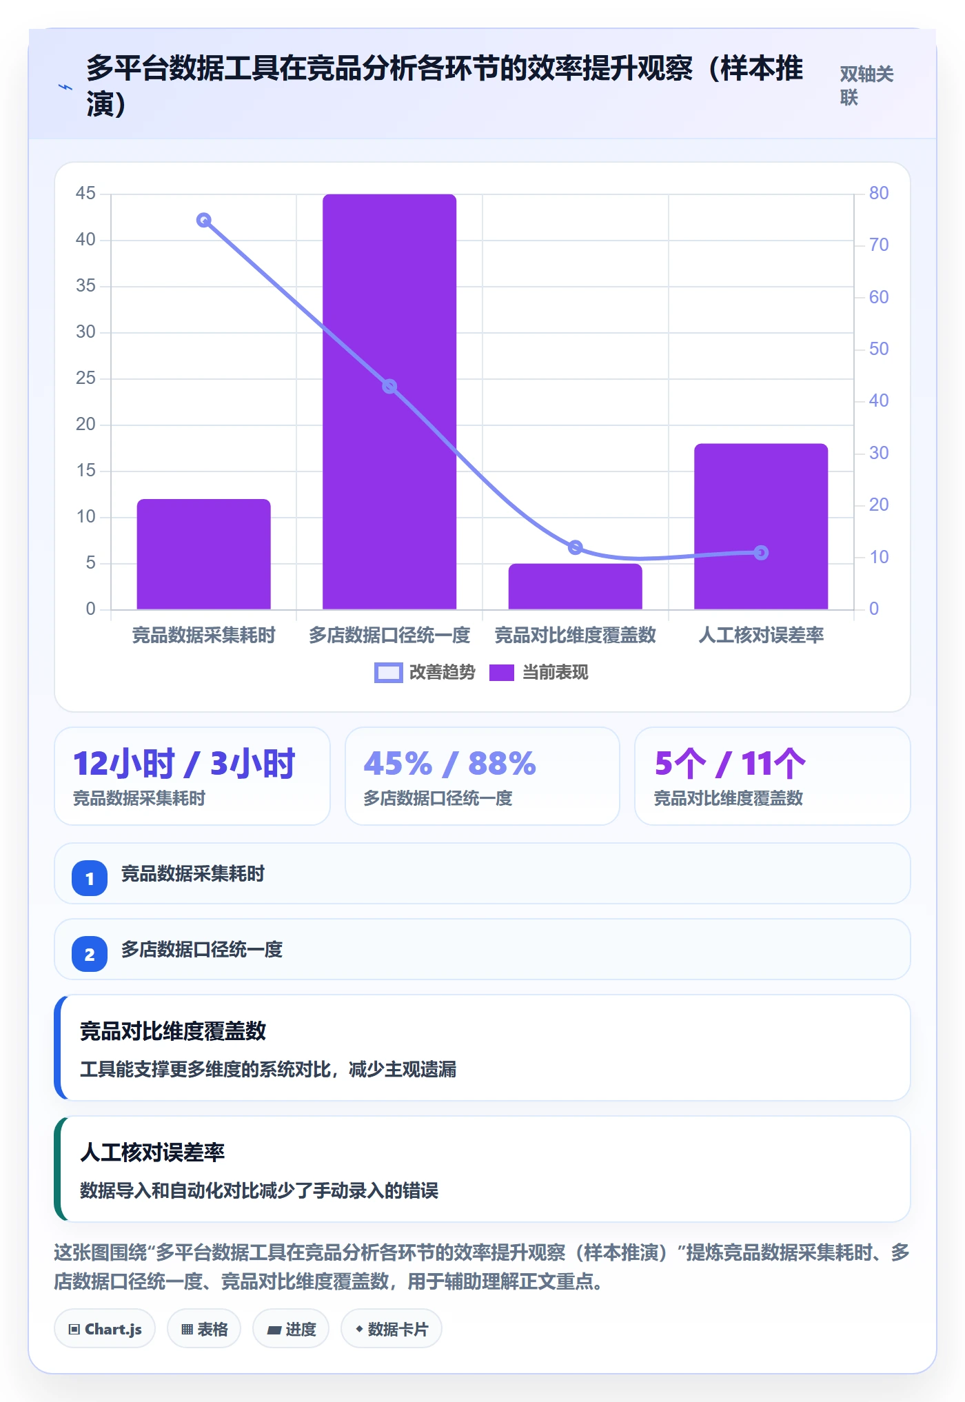Image resolution: width=965 pixels, height=1402 pixels.
Task: Click the description 数据导入和自动化对比减少了手动录入的错误
Action: (x=259, y=1191)
